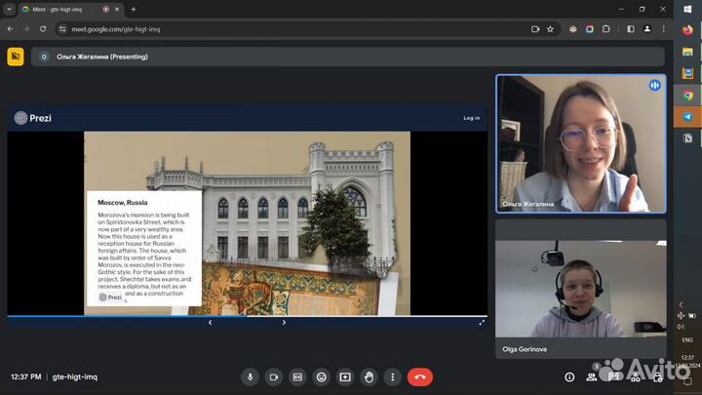Click the present screen icon
Viewport: 702px width, 395px height.
(x=345, y=377)
